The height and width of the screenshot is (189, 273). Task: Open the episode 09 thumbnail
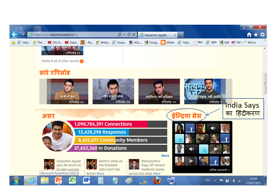click(x=113, y=91)
